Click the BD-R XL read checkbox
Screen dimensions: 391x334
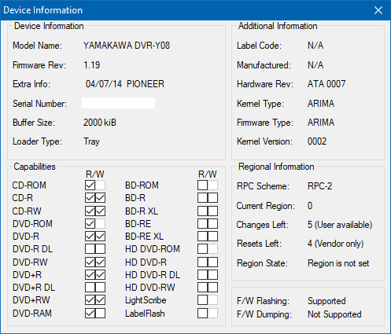[x=202, y=211]
